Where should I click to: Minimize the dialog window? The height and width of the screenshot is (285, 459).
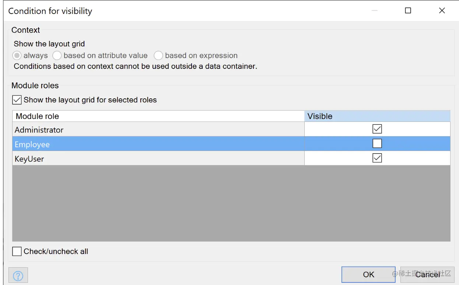click(375, 11)
